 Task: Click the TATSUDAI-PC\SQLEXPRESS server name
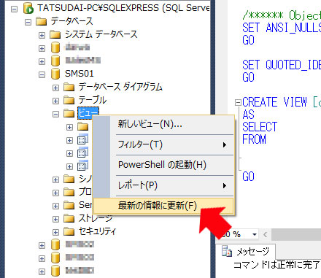point(123,8)
